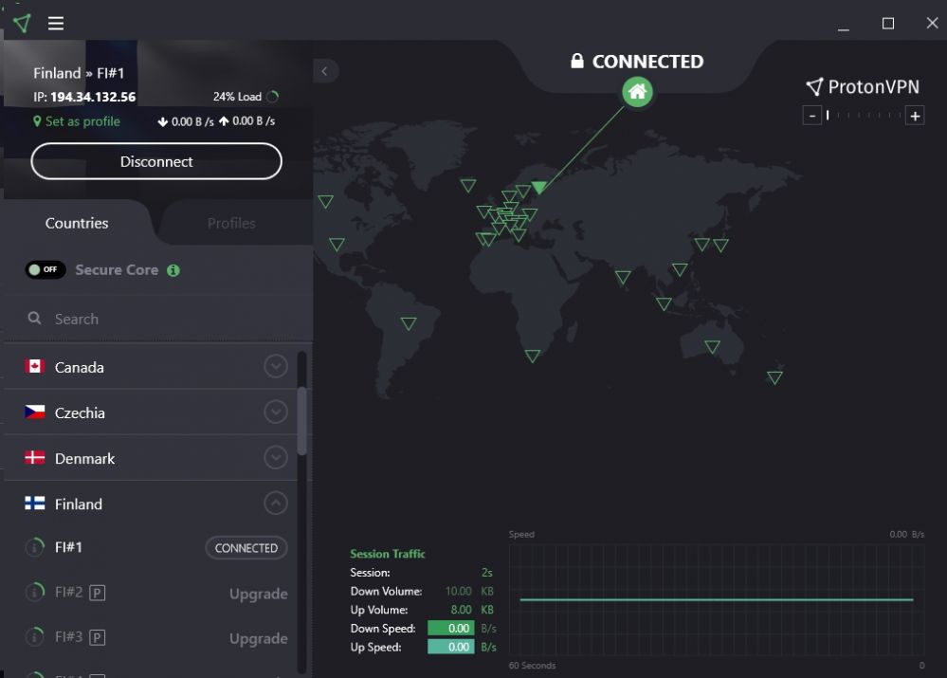
Task: Click the FI#2 server info icon
Action: click(x=35, y=593)
